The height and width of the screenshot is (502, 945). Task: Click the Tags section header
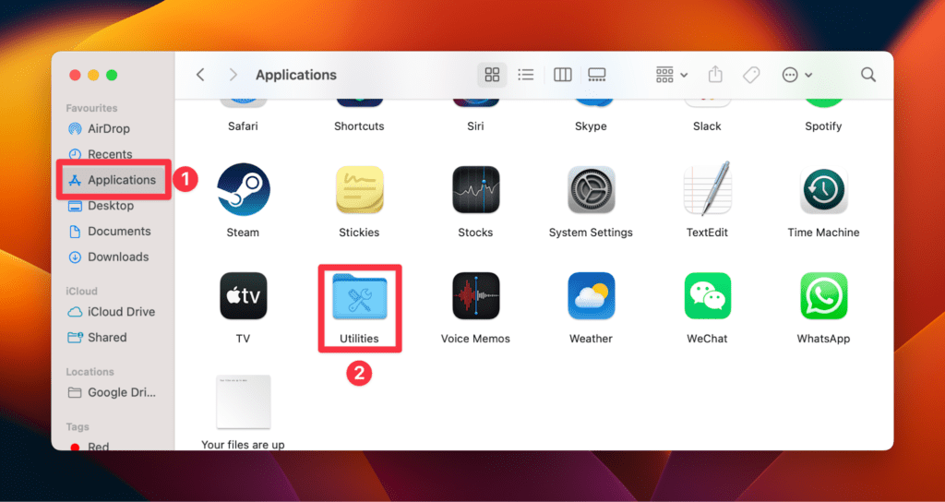78,426
